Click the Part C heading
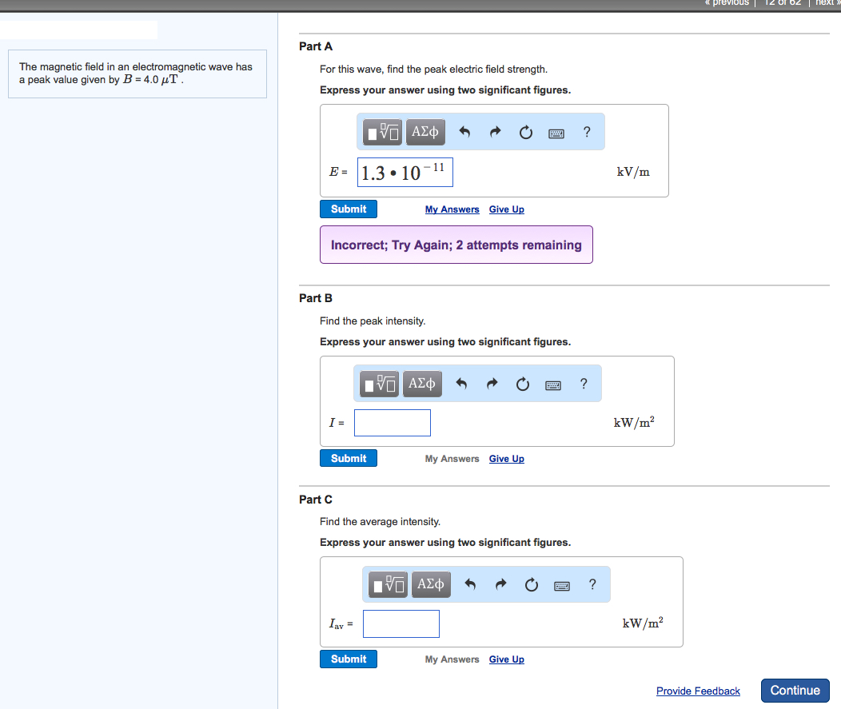The image size is (841, 709). point(316,500)
